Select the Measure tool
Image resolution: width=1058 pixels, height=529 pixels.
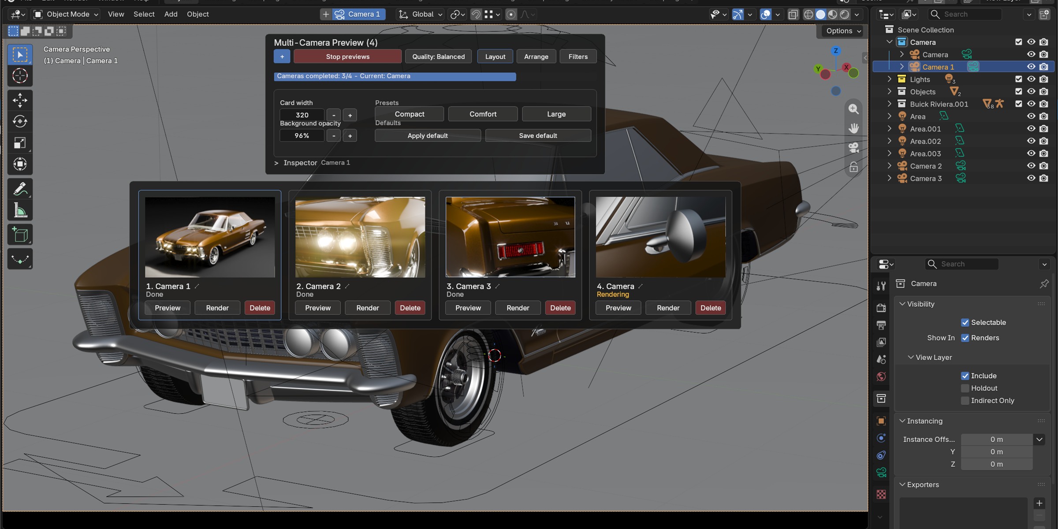coord(20,210)
